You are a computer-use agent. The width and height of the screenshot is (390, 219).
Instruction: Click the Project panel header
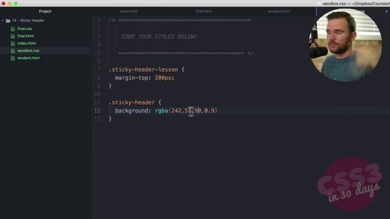(45, 12)
